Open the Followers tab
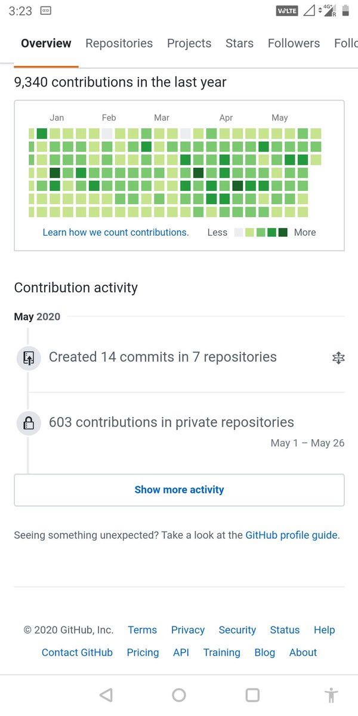This screenshot has height=716, width=358. [294, 43]
